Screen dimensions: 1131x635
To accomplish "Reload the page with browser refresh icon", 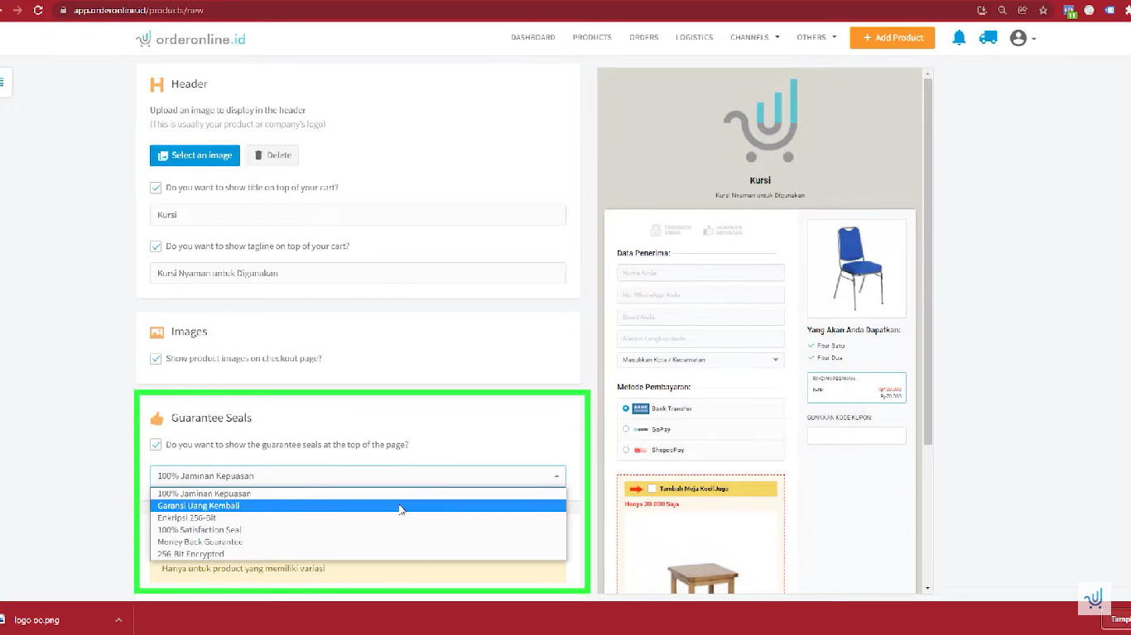I will click(x=38, y=10).
